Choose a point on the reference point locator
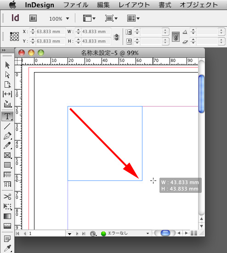This screenshot has width=227, height=253. tap(14, 36)
